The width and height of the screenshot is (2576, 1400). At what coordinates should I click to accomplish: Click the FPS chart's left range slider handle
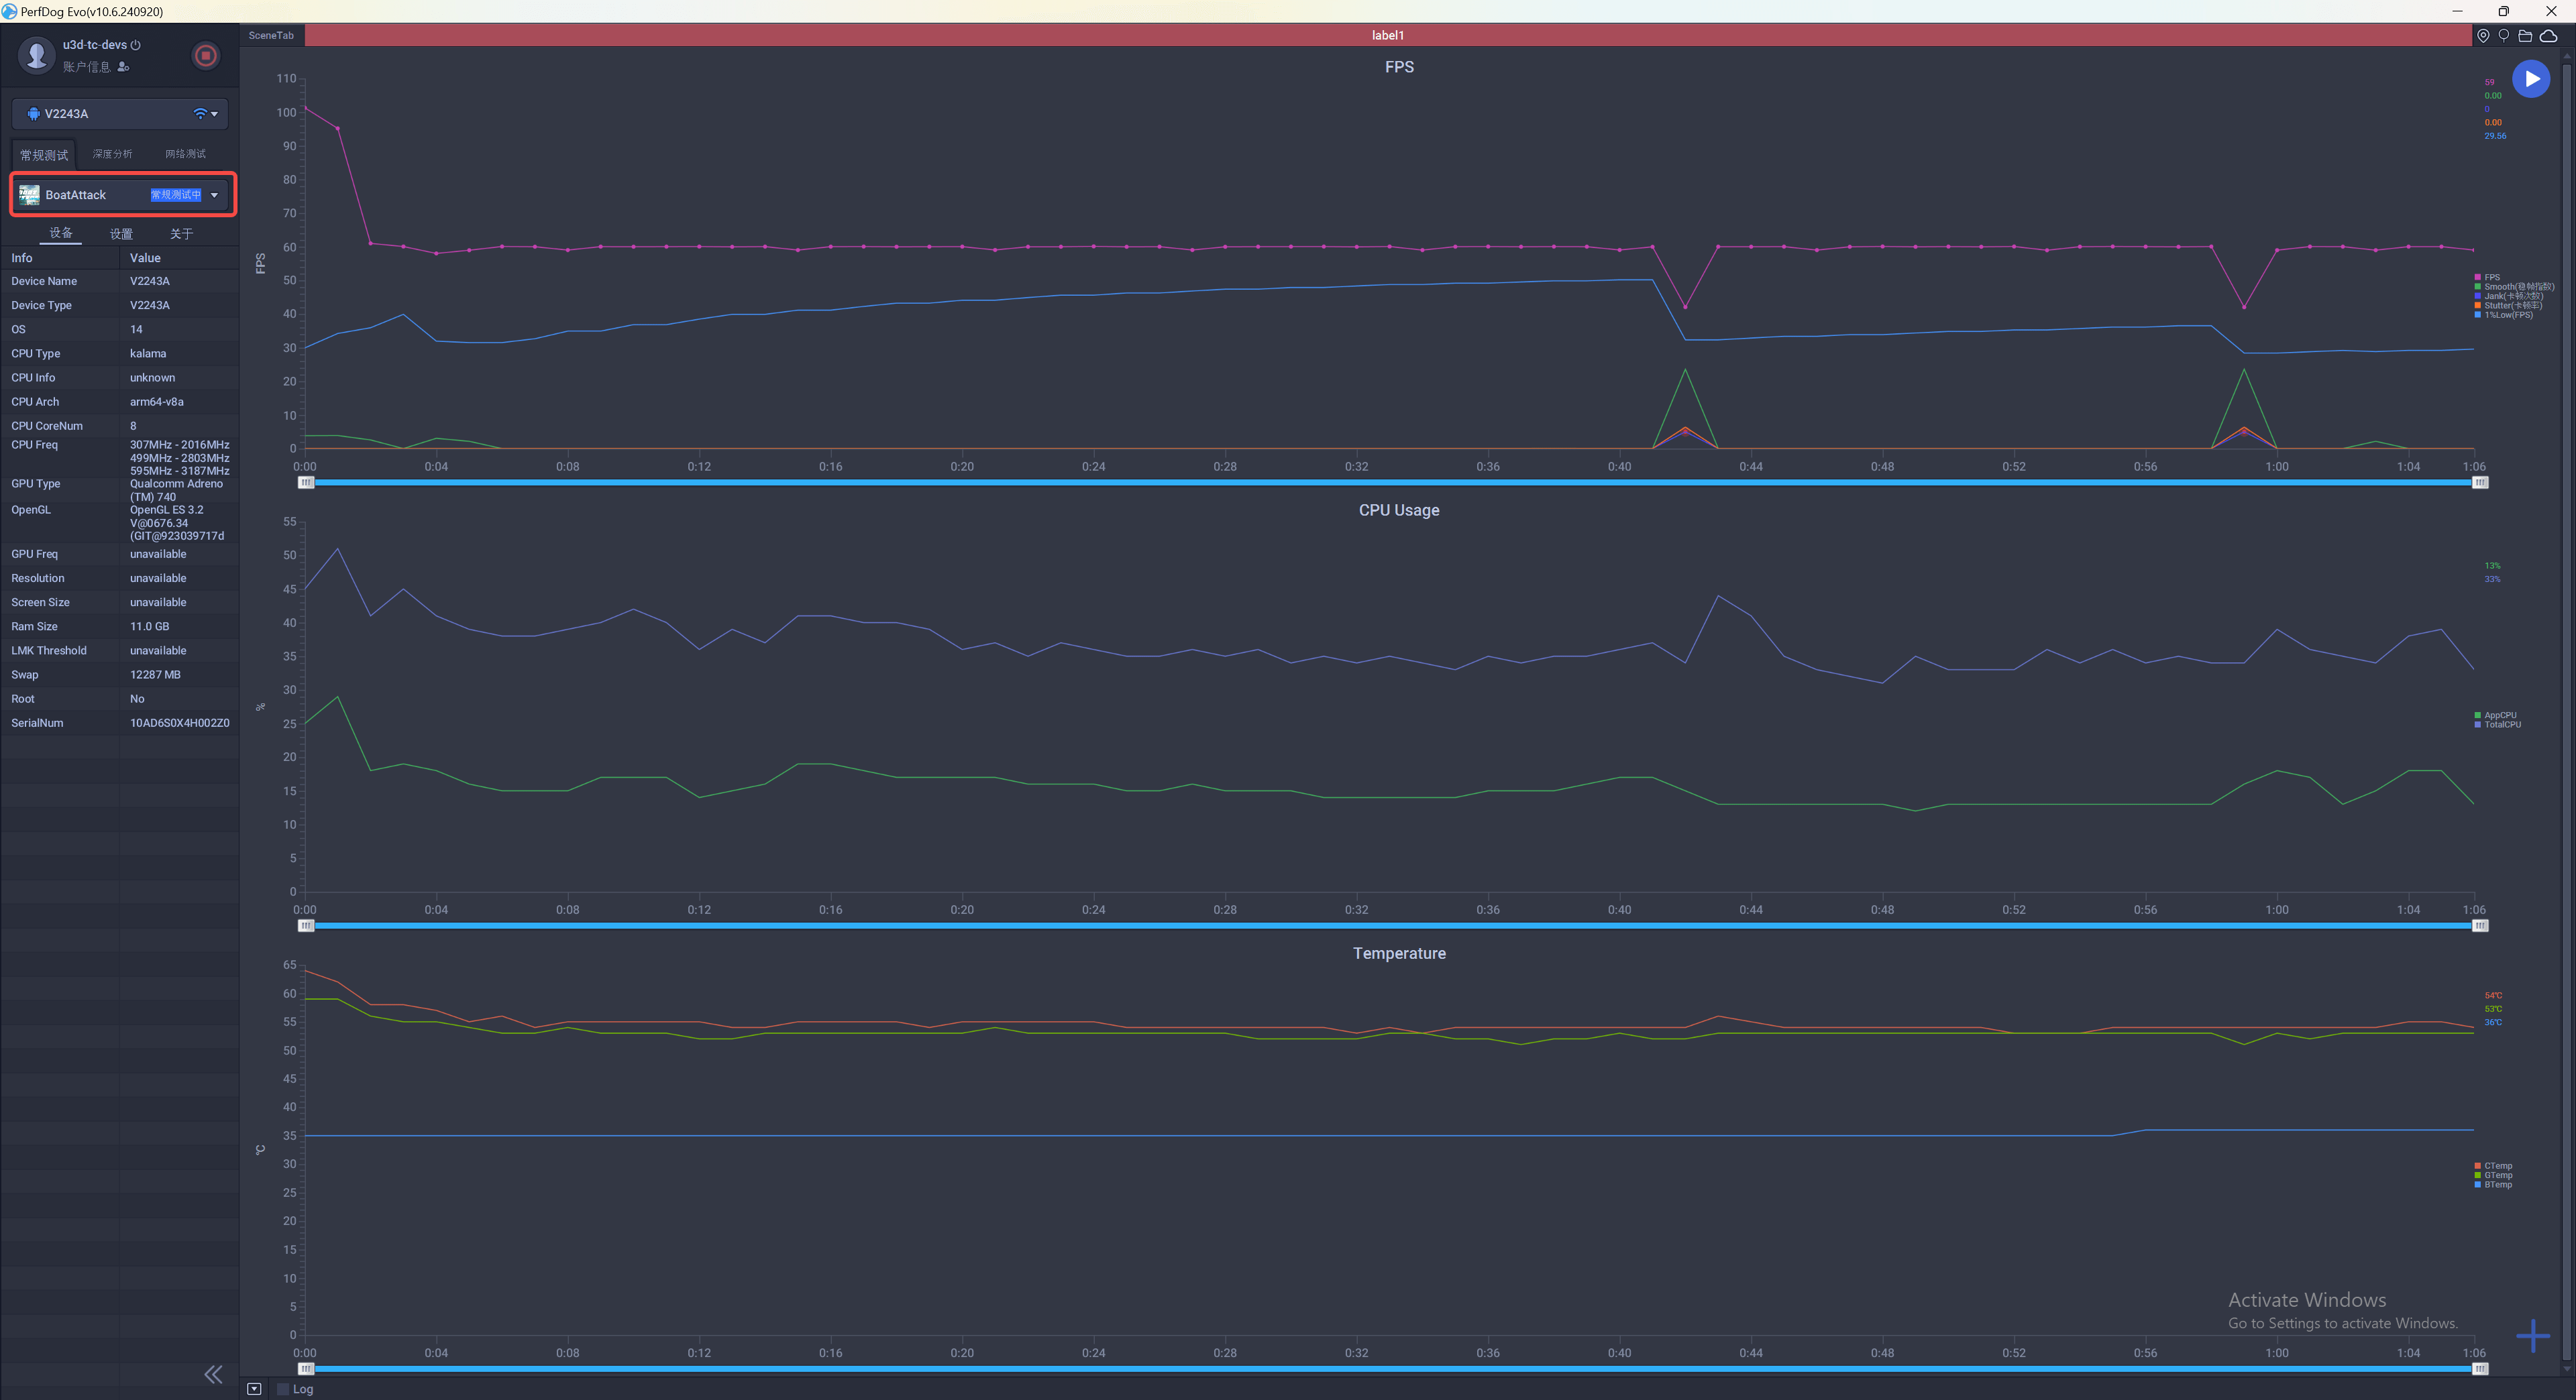306,483
